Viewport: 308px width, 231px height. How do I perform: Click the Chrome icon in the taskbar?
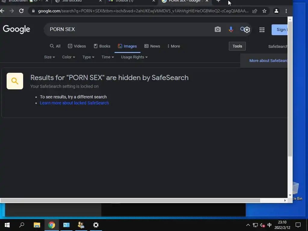pyautogui.click(x=52, y=225)
